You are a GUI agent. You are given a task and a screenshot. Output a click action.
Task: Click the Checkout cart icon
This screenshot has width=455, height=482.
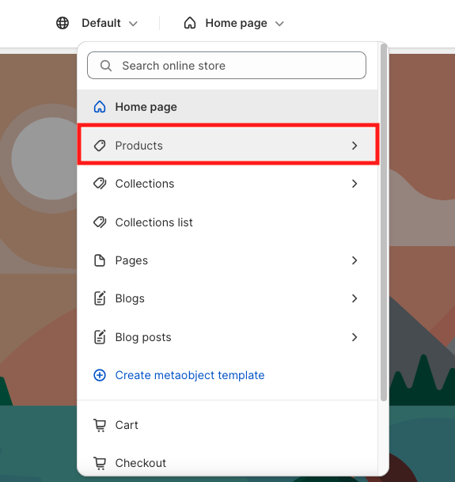pos(100,464)
